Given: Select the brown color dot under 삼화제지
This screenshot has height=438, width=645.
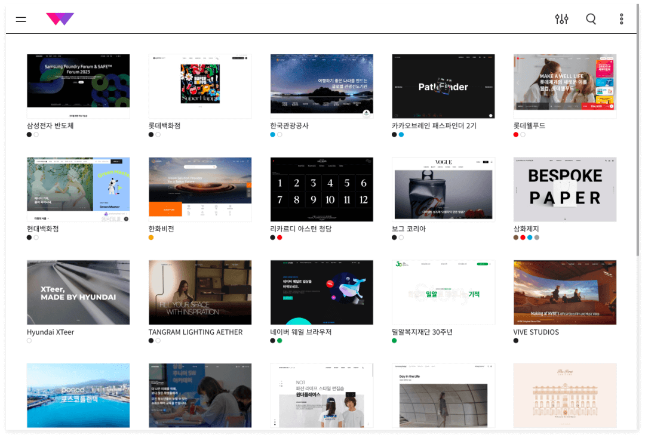Looking at the screenshot, I should point(516,237).
